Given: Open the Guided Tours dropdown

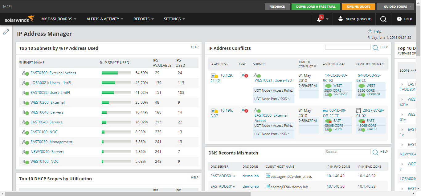Looking at the screenshot, I should click(395, 6).
